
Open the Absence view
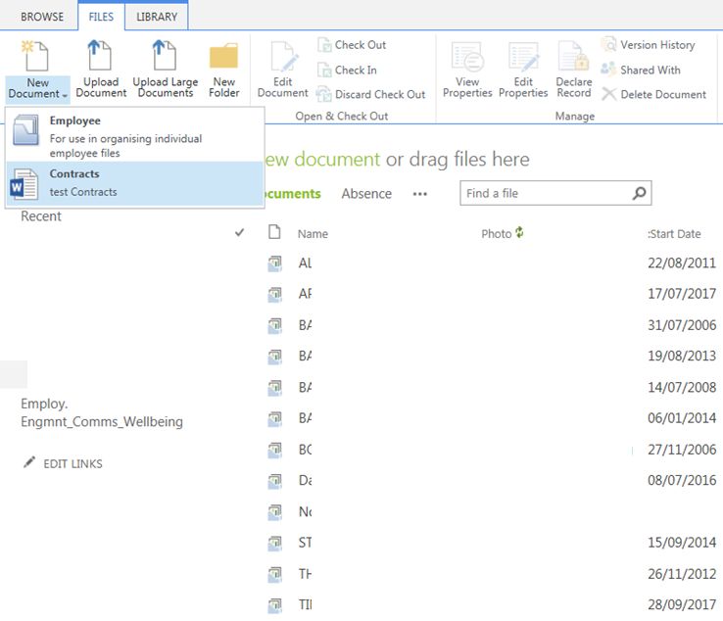pyautogui.click(x=366, y=194)
